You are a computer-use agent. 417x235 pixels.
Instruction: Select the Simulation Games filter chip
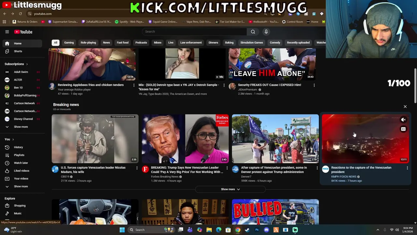coord(252,42)
